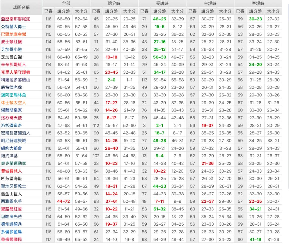Select the red 8–17 value for 洛杉磯天使
Screen dimensions: 289x246
coord(112,118)
